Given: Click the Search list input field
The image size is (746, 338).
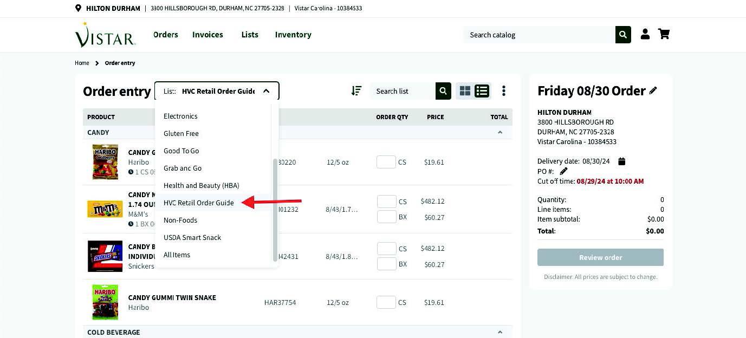Looking at the screenshot, I should [x=403, y=91].
